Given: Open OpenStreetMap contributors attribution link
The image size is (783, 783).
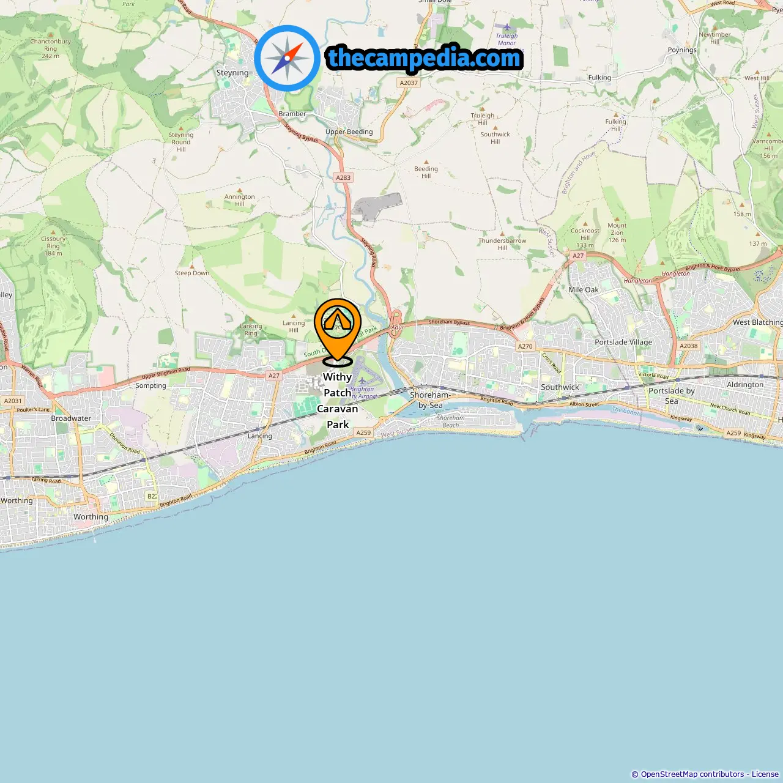Looking at the screenshot, I should (x=692, y=774).
